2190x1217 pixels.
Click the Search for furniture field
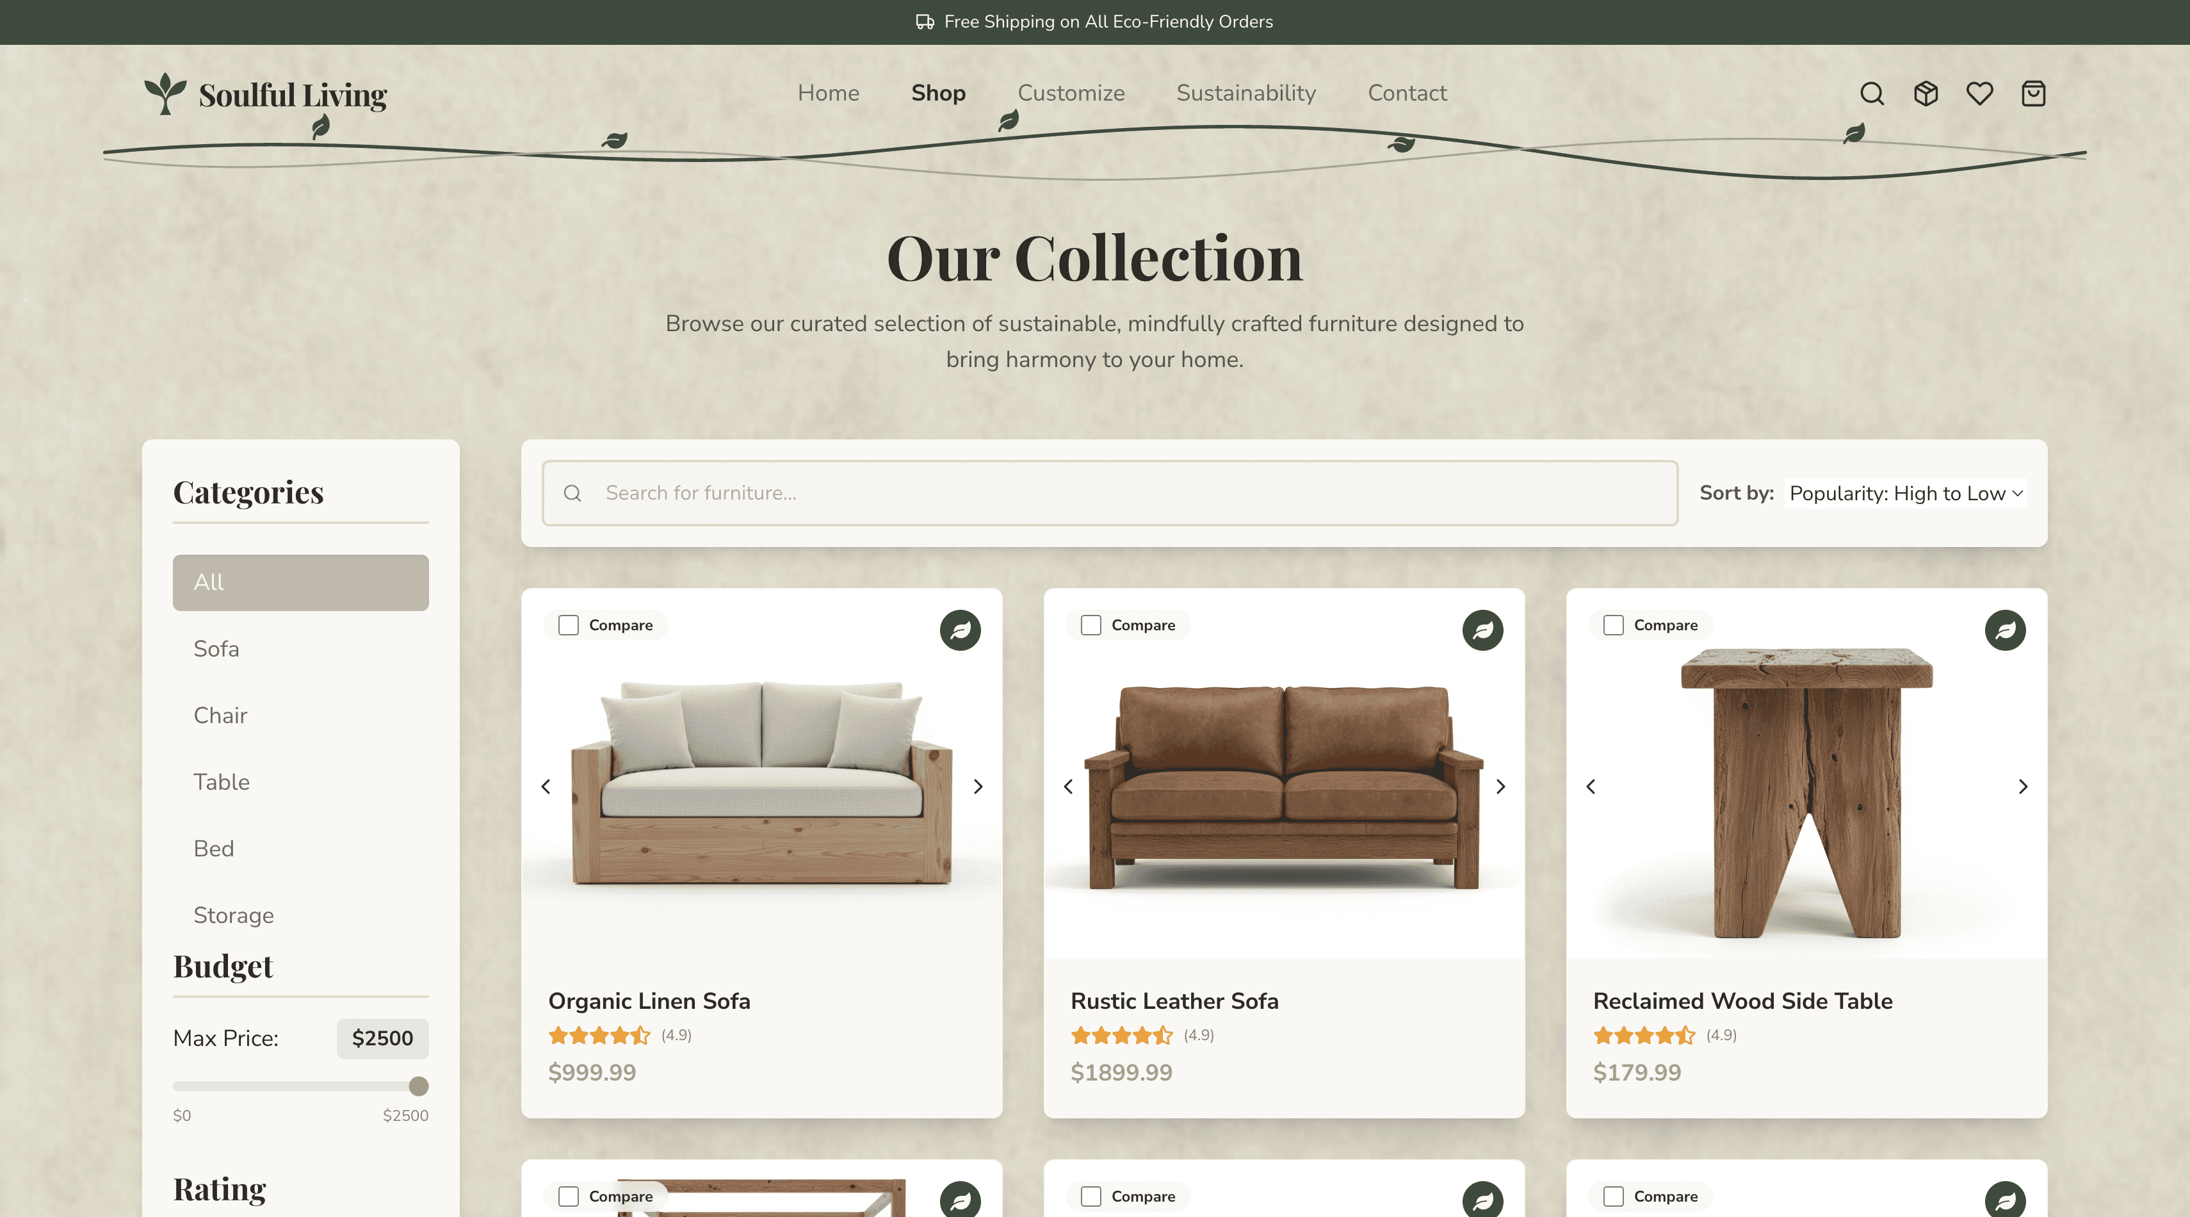pos(1110,493)
